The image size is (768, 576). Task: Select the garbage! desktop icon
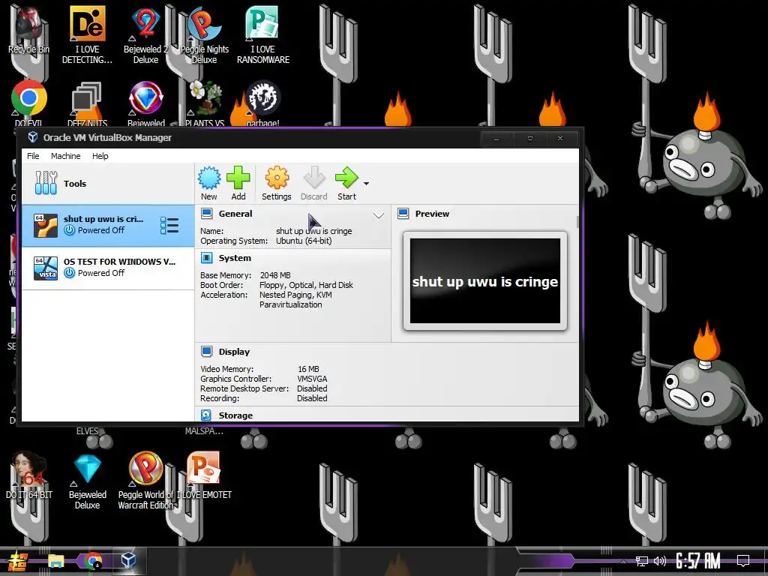coord(263,103)
